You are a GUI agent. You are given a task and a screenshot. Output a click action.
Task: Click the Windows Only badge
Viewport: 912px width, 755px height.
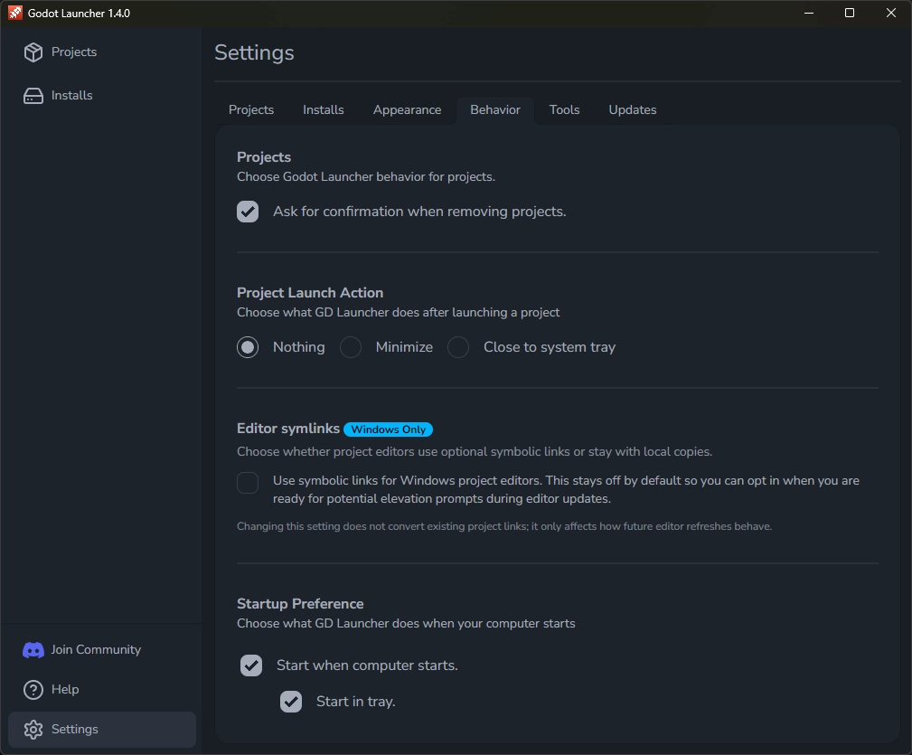pos(388,429)
